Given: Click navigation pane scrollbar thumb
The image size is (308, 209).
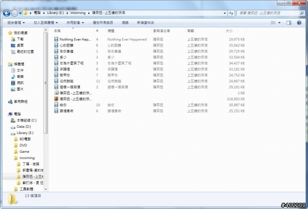Looking at the screenshot, I should tap(46, 83).
